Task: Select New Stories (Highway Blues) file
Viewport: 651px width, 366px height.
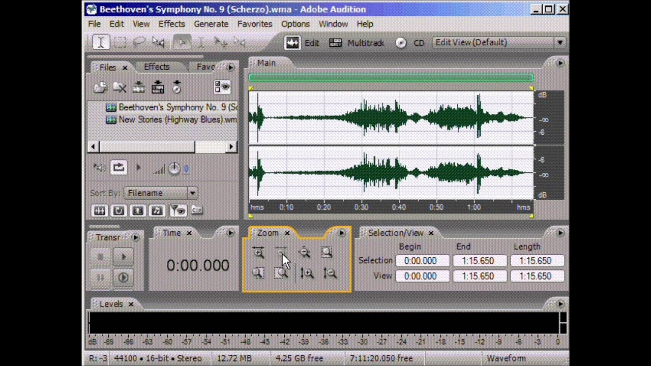Action: pyautogui.click(x=171, y=119)
